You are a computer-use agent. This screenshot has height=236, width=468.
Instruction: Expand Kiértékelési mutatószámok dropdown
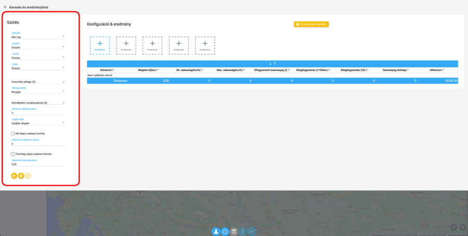[x=37, y=103]
